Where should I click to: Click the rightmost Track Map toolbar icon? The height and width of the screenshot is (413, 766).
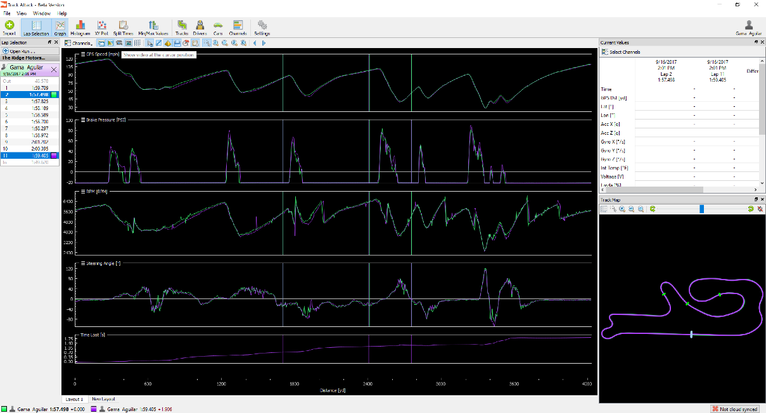click(x=760, y=208)
